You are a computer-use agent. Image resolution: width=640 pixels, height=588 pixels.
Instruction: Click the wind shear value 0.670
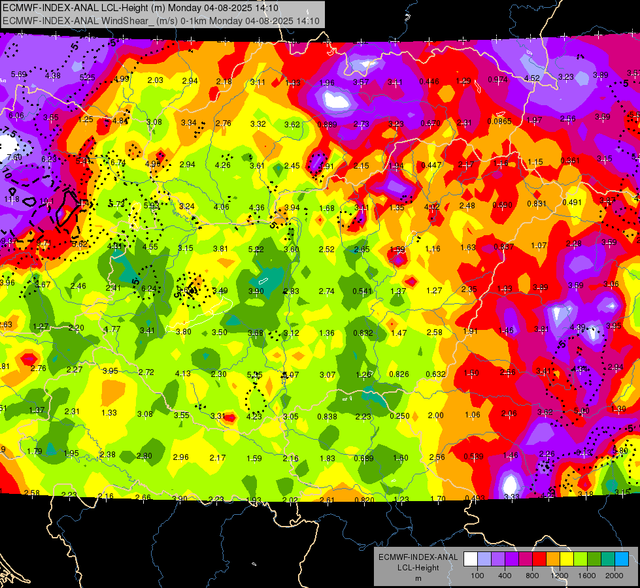pyautogui.click(x=431, y=123)
